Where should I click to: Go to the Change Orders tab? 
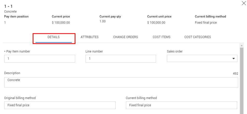125,37
